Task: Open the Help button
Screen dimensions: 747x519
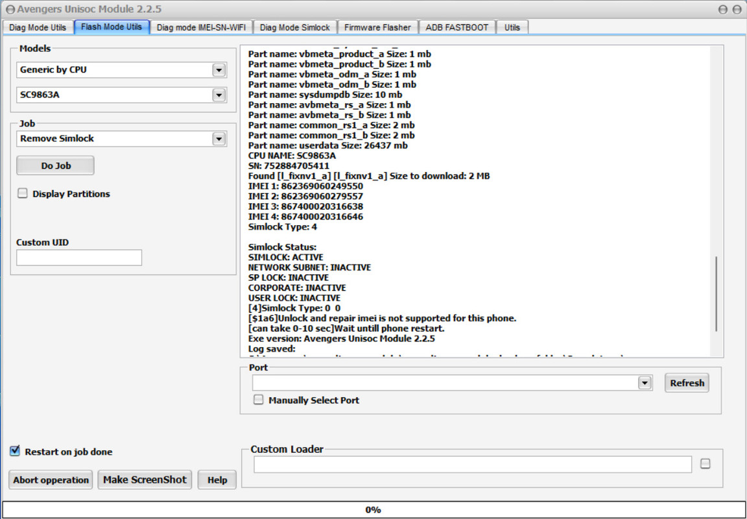Action: point(217,480)
